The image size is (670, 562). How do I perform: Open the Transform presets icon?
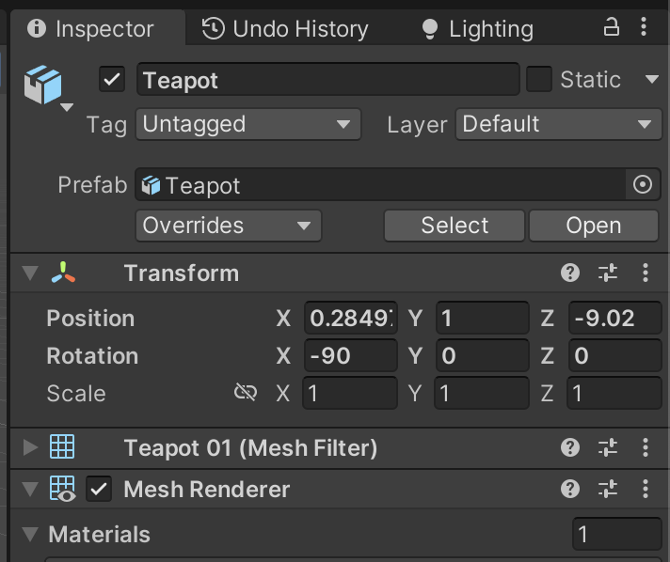click(608, 273)
